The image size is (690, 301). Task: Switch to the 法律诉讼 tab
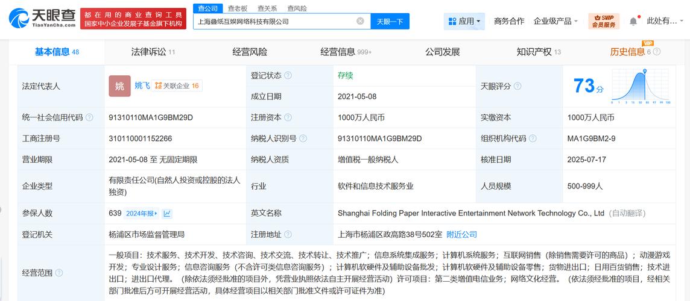point(153,52)
